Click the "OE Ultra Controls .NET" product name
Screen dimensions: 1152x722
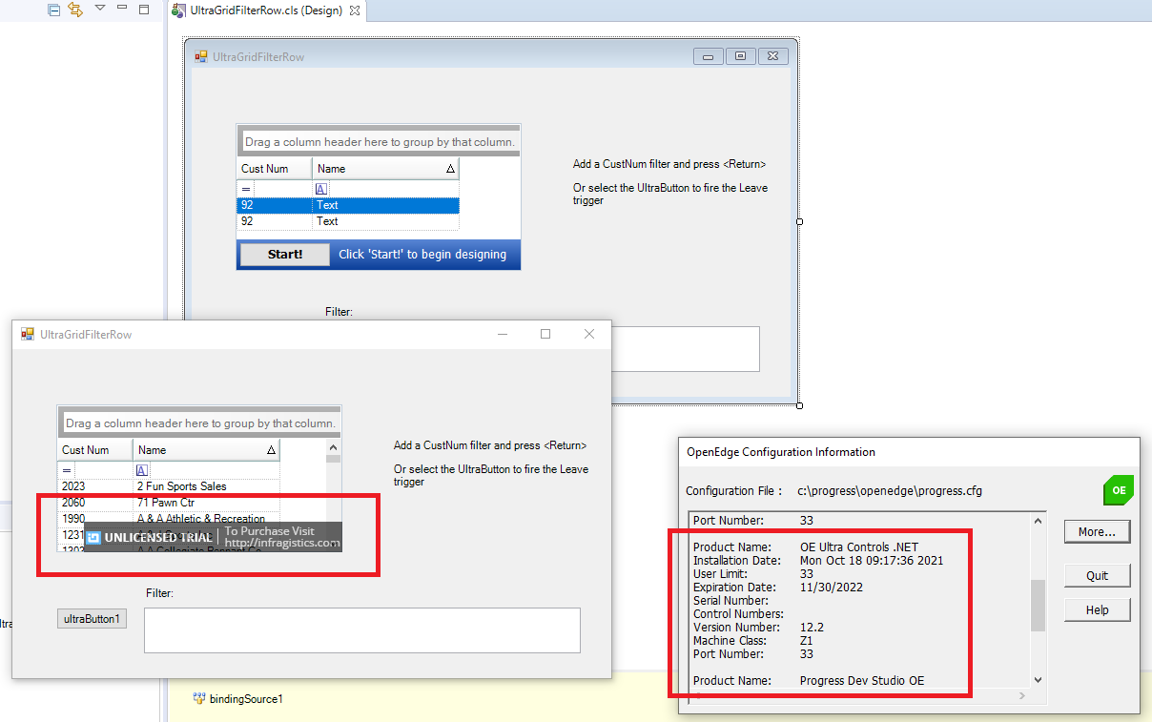click(859, 547)
